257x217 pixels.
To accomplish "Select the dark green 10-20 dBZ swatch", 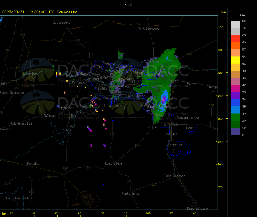I will [x=235, y=124].
